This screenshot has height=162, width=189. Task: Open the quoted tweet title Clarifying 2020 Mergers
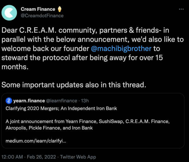[x=61, y=109]
